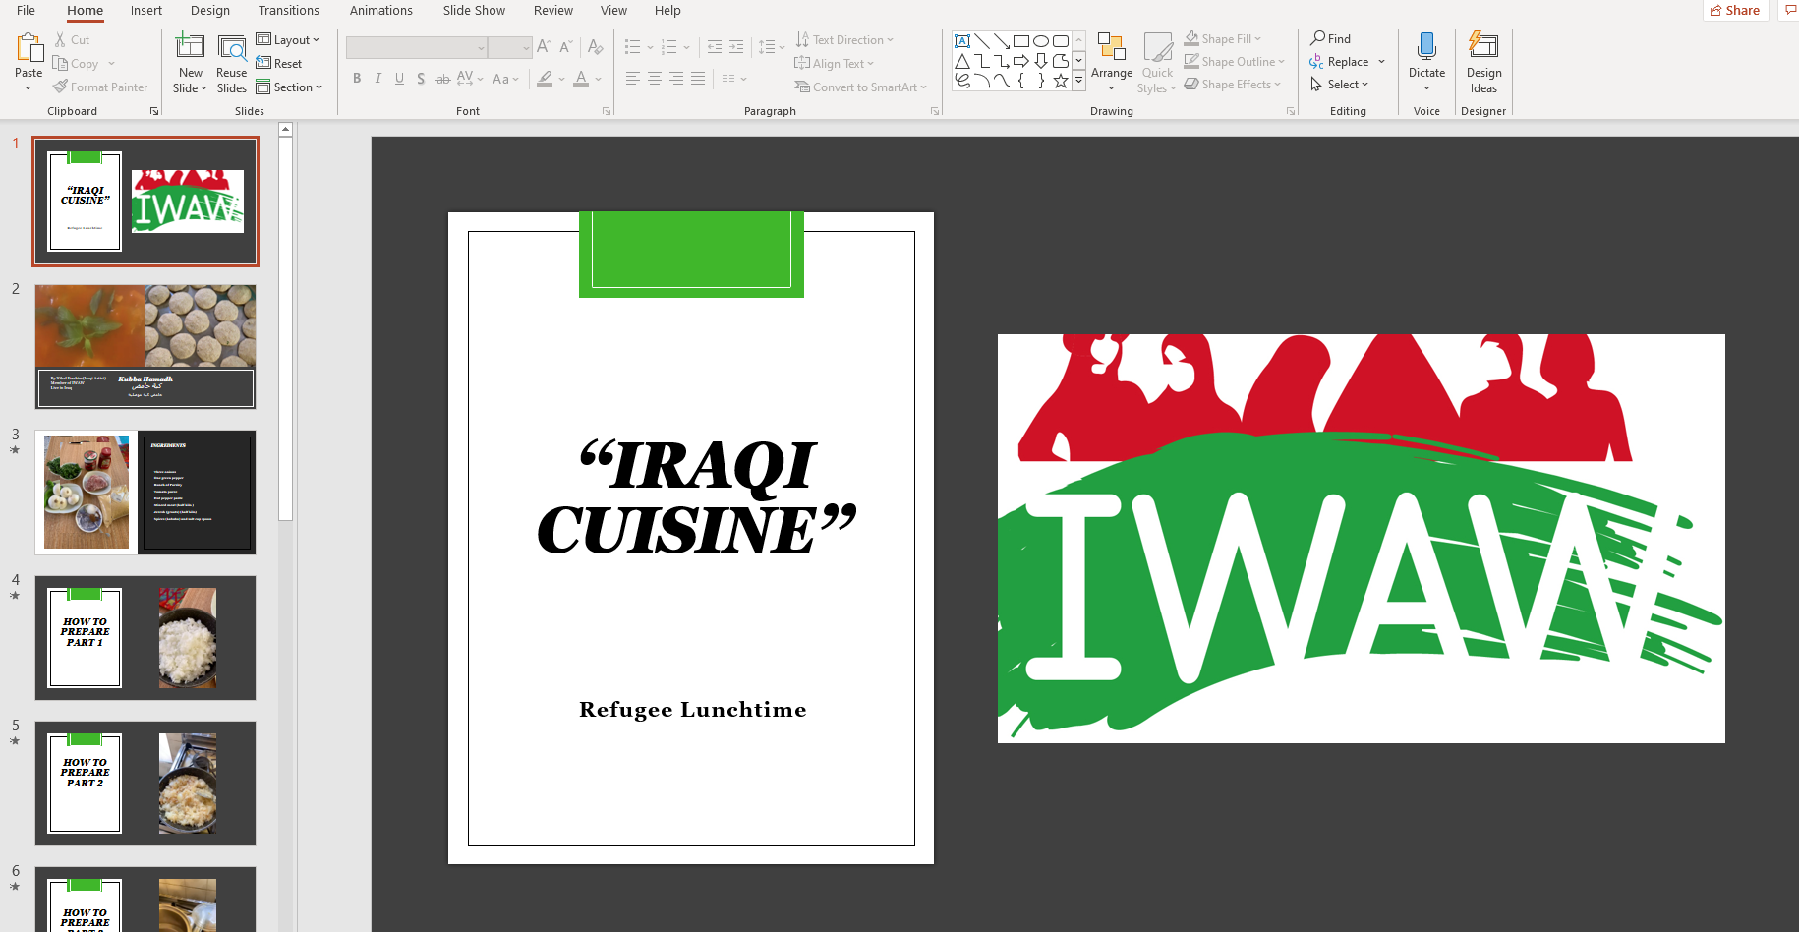Viewport: 1799px width, 932px height.
Task: Click the Replace button
Action: coord(1339,62)
